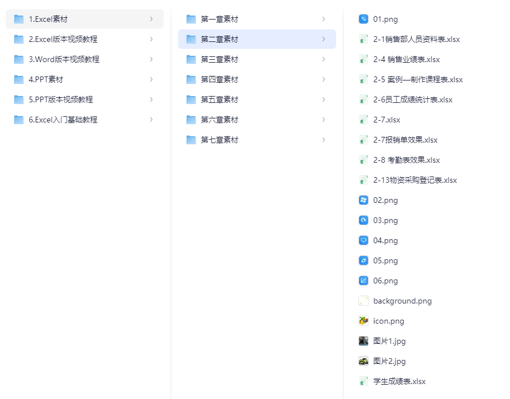Screen dimensions: 510x399
Task: Expand the 第三章素材 chevron arrow
Action: (323, 60)
